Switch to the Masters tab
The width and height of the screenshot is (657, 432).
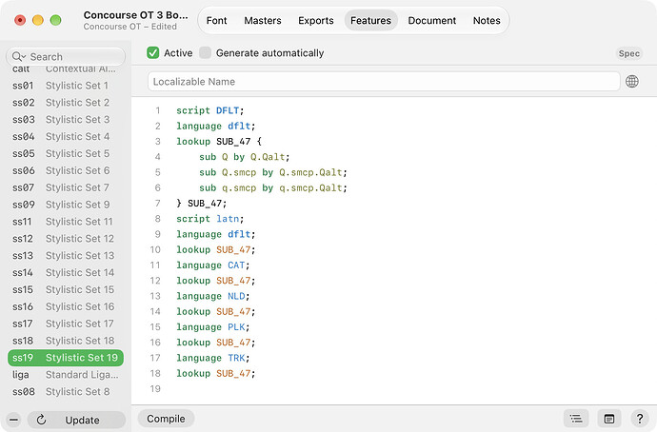coord(263,21)
